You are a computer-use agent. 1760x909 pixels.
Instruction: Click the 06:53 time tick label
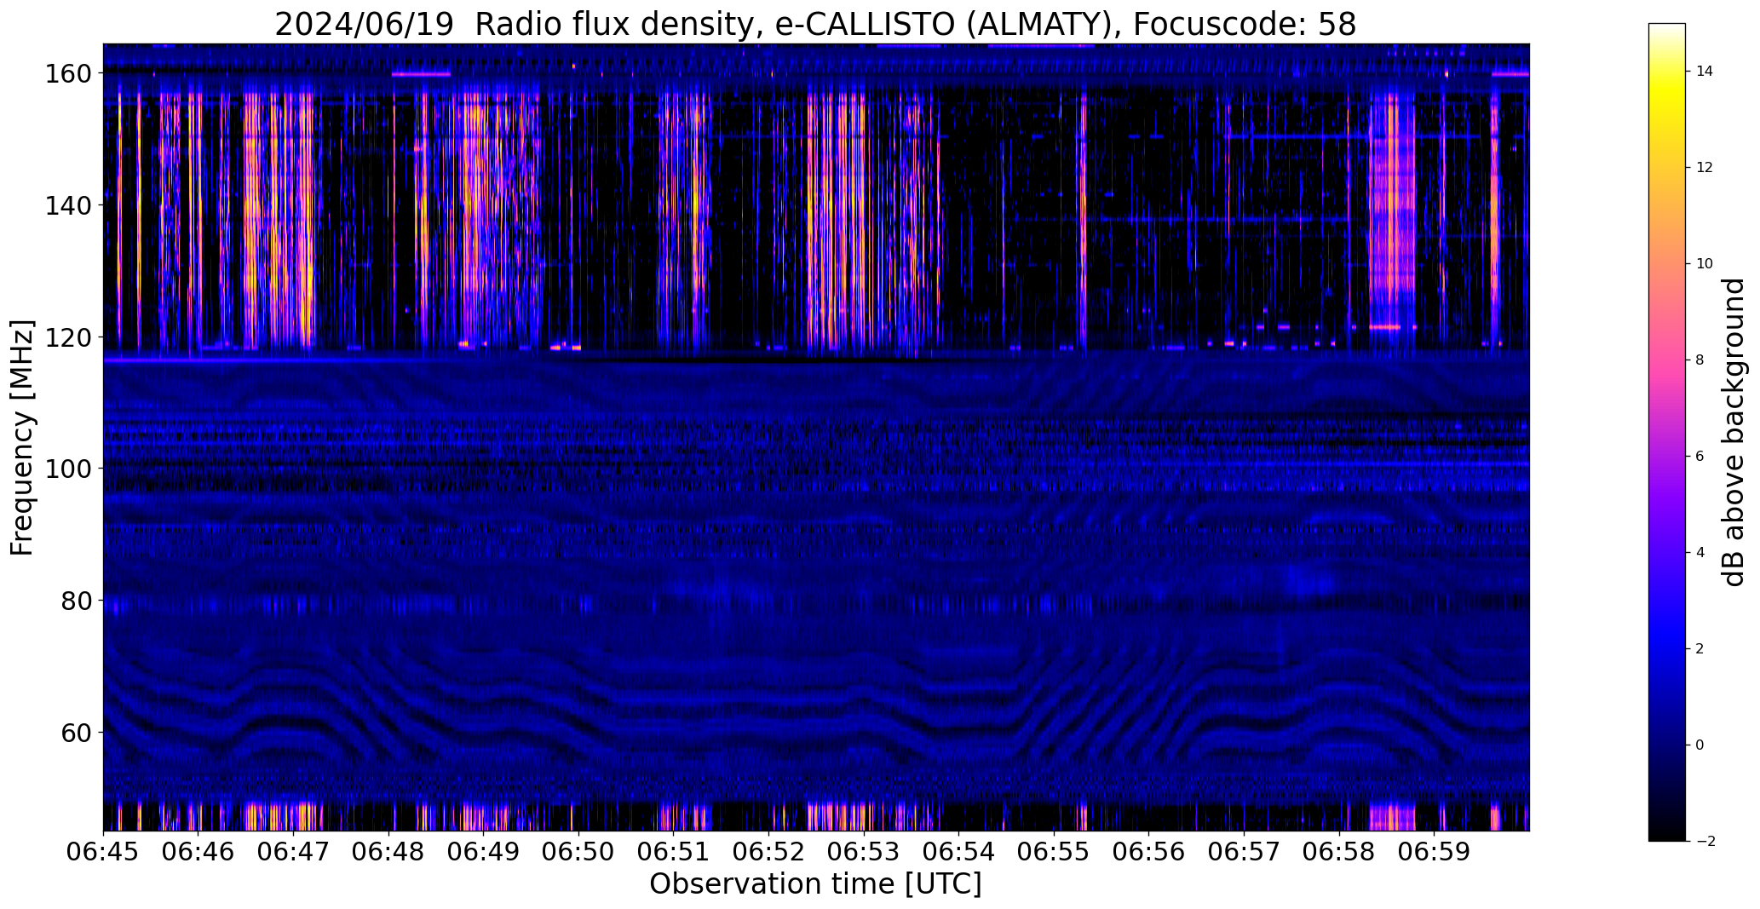click(x=864, y=853)
